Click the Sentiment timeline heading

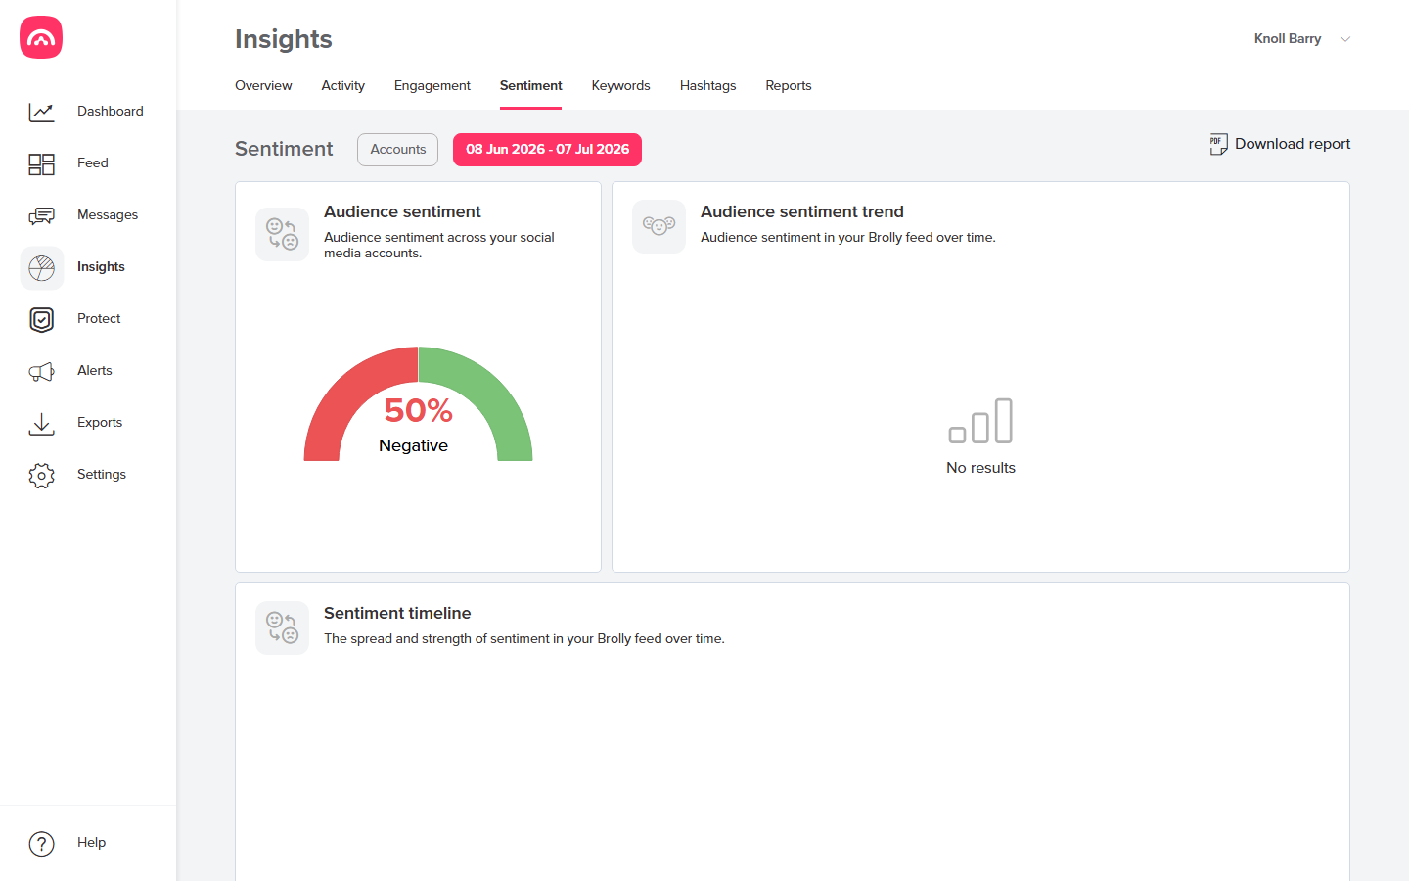point(397,614)
